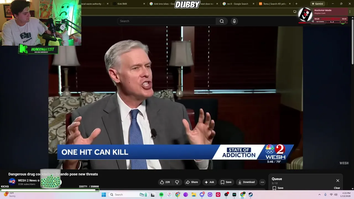Open the Windows Start menu
The width and height of the screenshot is (354, 199).
(x=104, y=195)
